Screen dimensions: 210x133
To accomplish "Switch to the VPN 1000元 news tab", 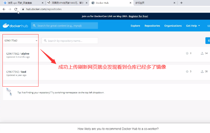I will click(67, 3).
